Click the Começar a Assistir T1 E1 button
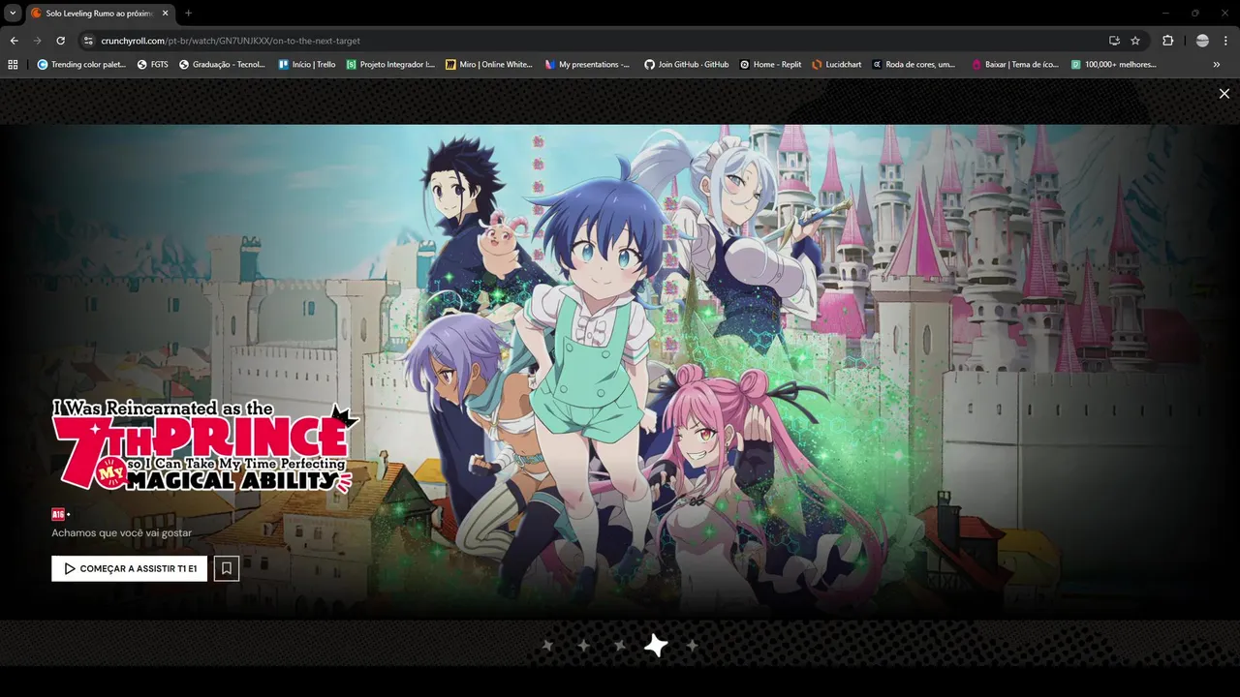 (129, 568)
